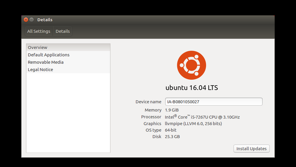
Task: Minimize the Details window
Action: click(32, 19)
